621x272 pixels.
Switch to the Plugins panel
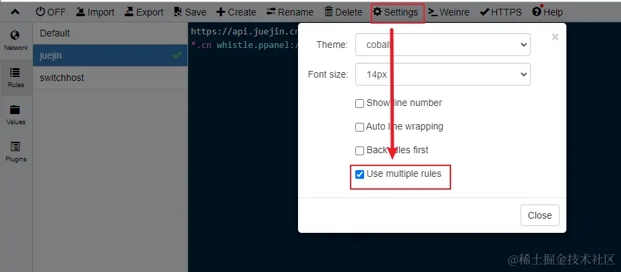tap(16, 153)
